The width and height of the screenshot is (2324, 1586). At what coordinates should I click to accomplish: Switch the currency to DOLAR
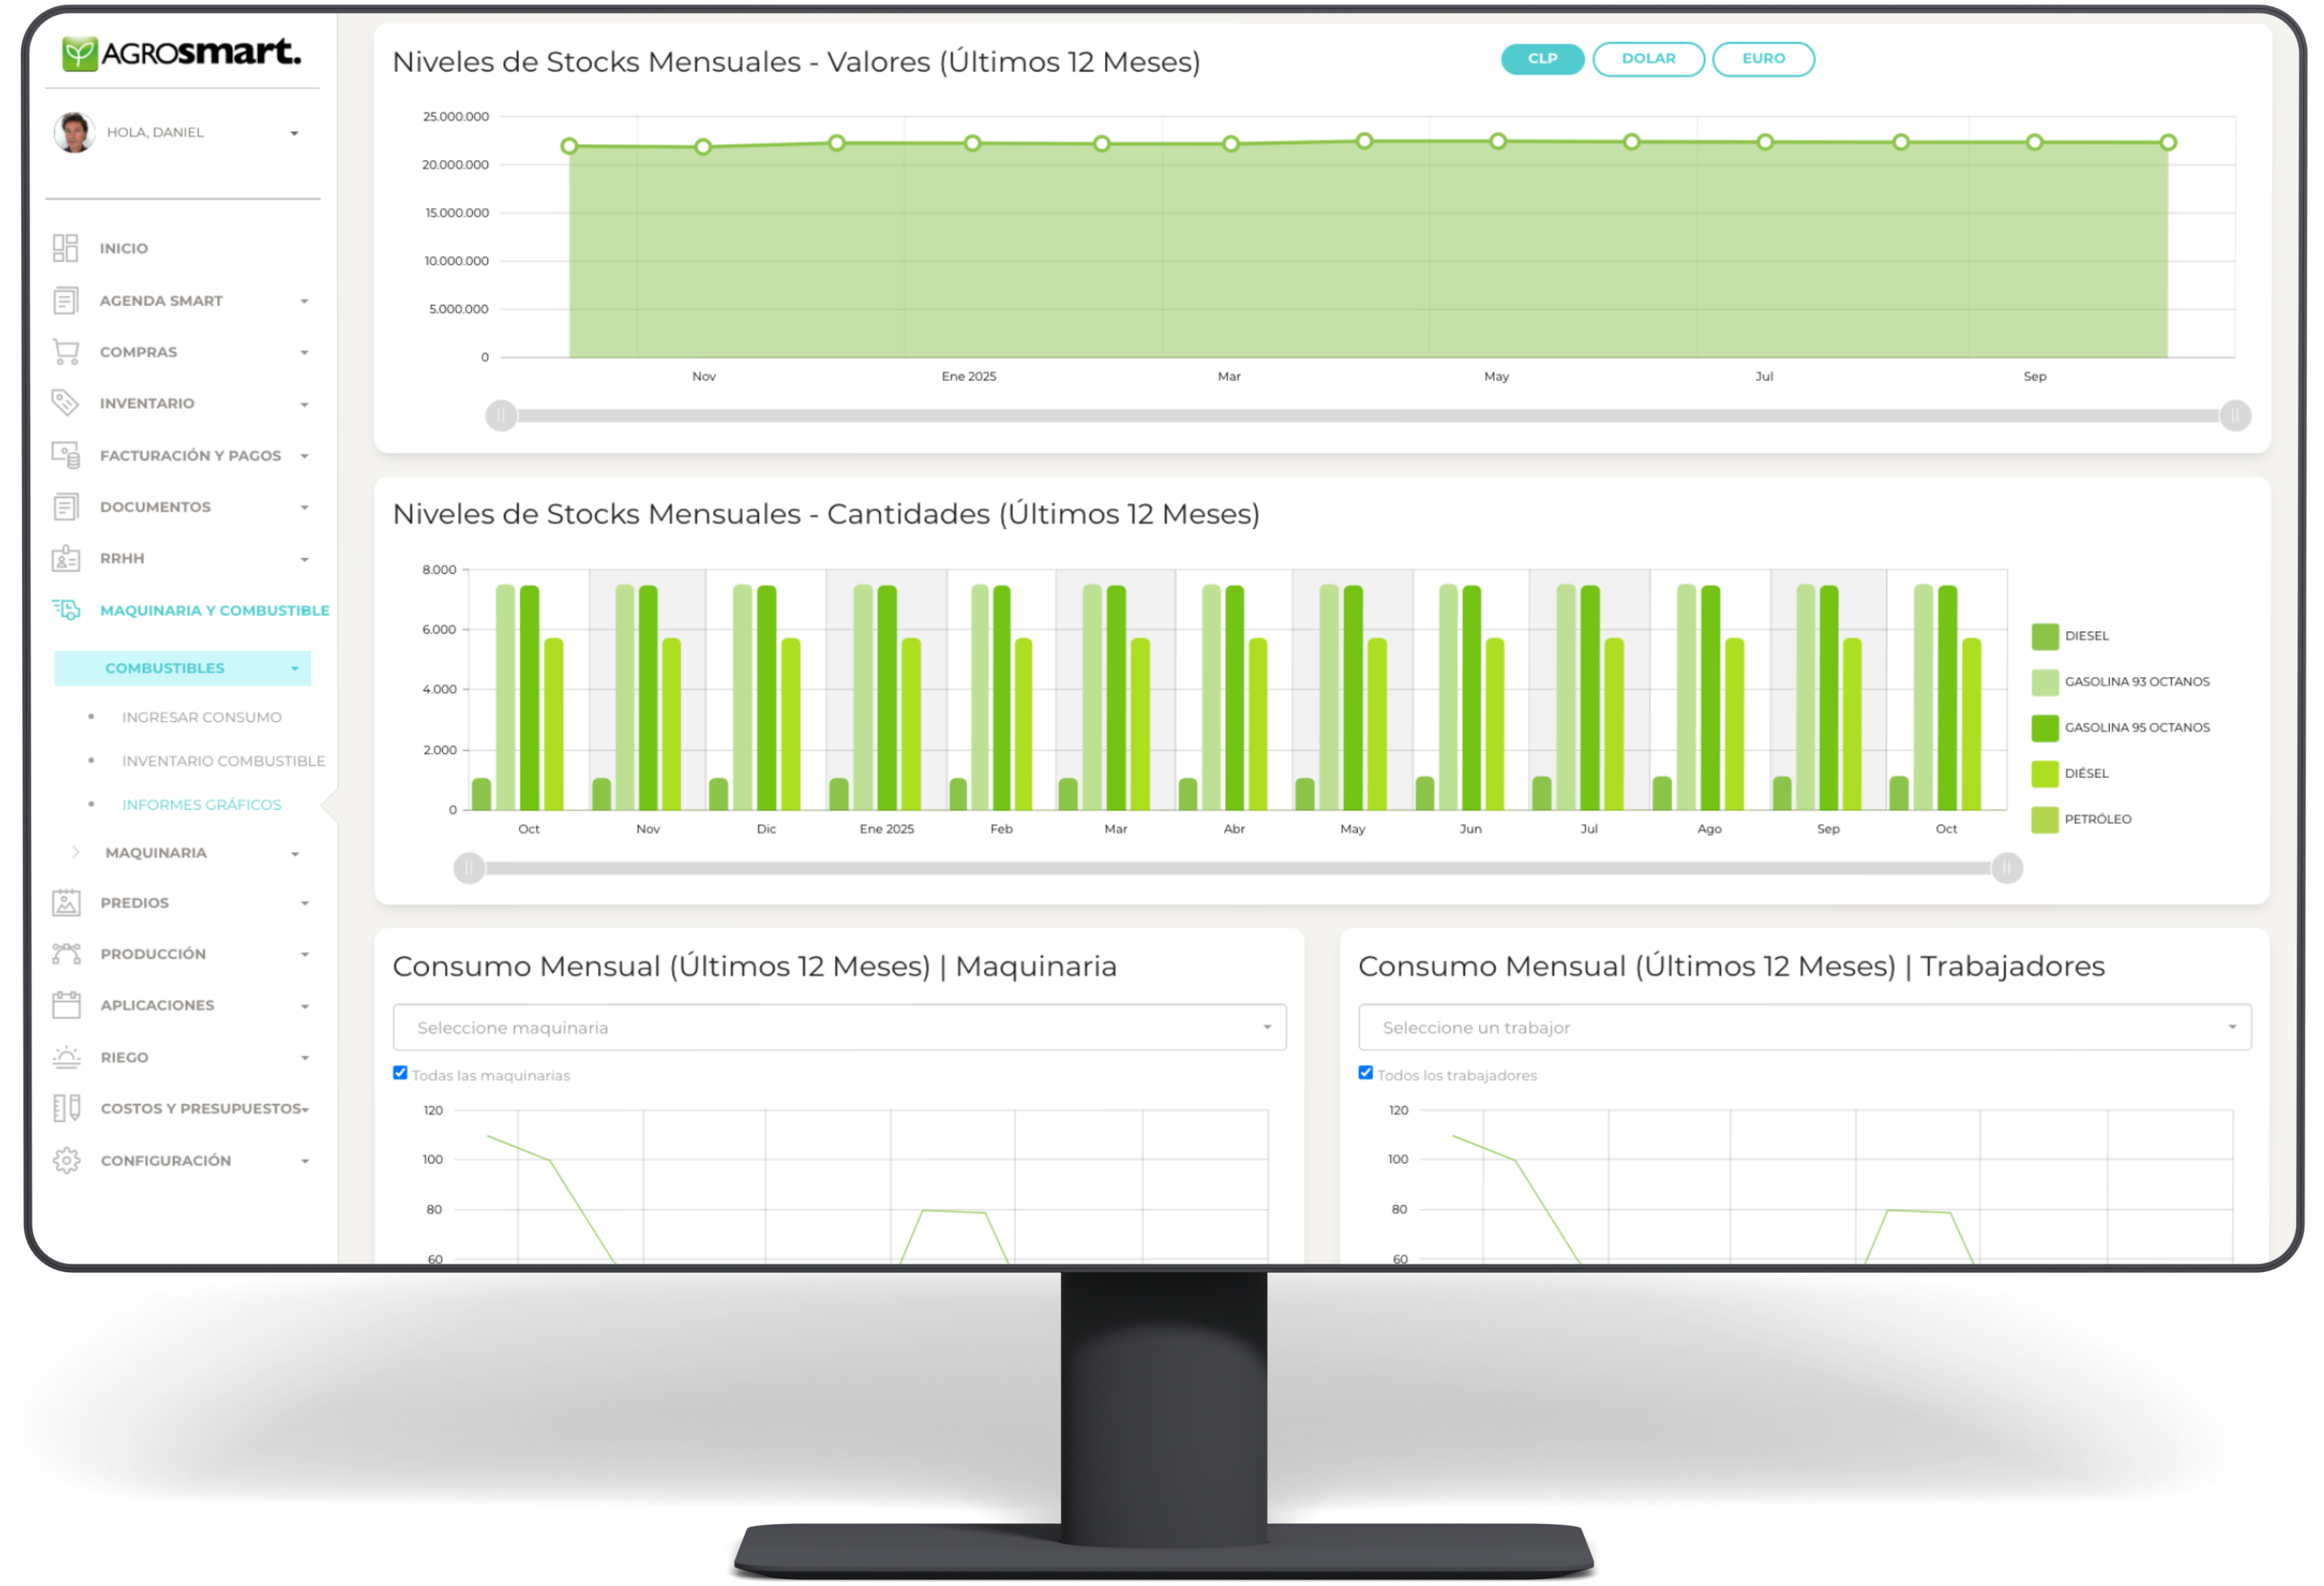(x=1648, y=59)
